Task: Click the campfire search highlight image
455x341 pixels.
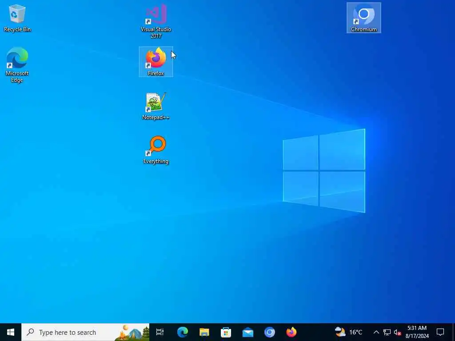Action: tap(132, 333)
